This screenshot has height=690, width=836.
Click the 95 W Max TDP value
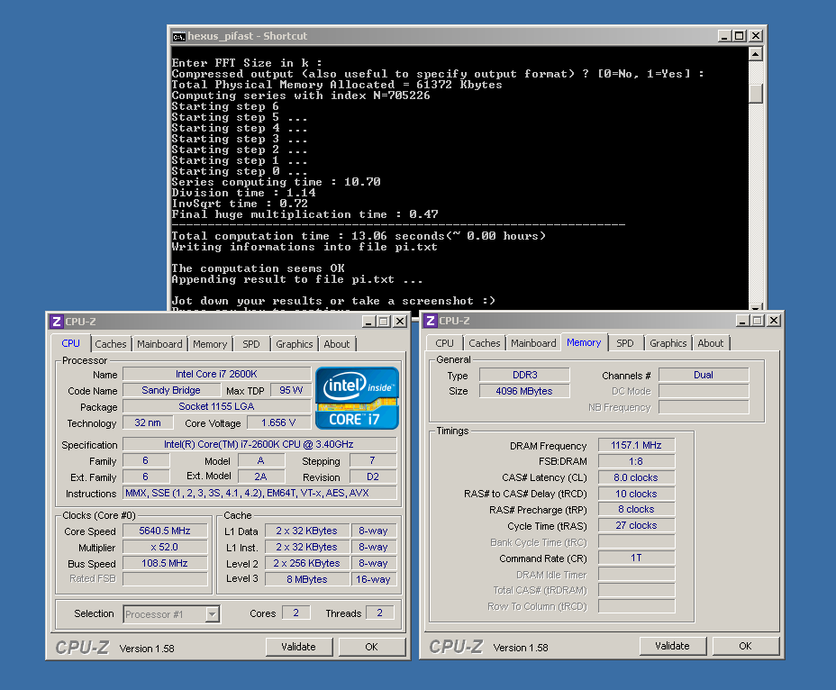click(x=291, y=390)
